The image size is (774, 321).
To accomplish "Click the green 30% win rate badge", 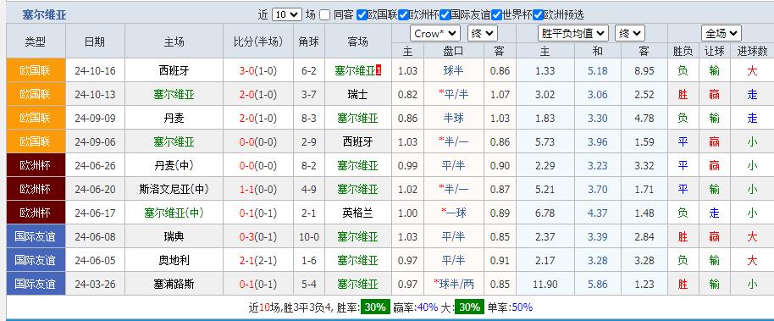I will (375, 307).
